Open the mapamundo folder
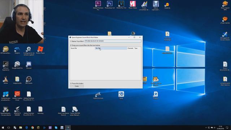Image resolution: width=231 pixels, height=130 pixels. click(17, 80)
